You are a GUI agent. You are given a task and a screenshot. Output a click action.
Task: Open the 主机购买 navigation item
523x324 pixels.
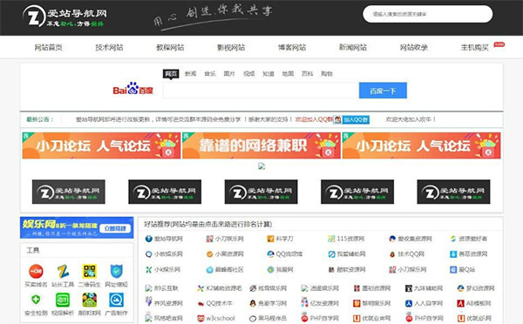pyautogui.click(x=475, y=47)
